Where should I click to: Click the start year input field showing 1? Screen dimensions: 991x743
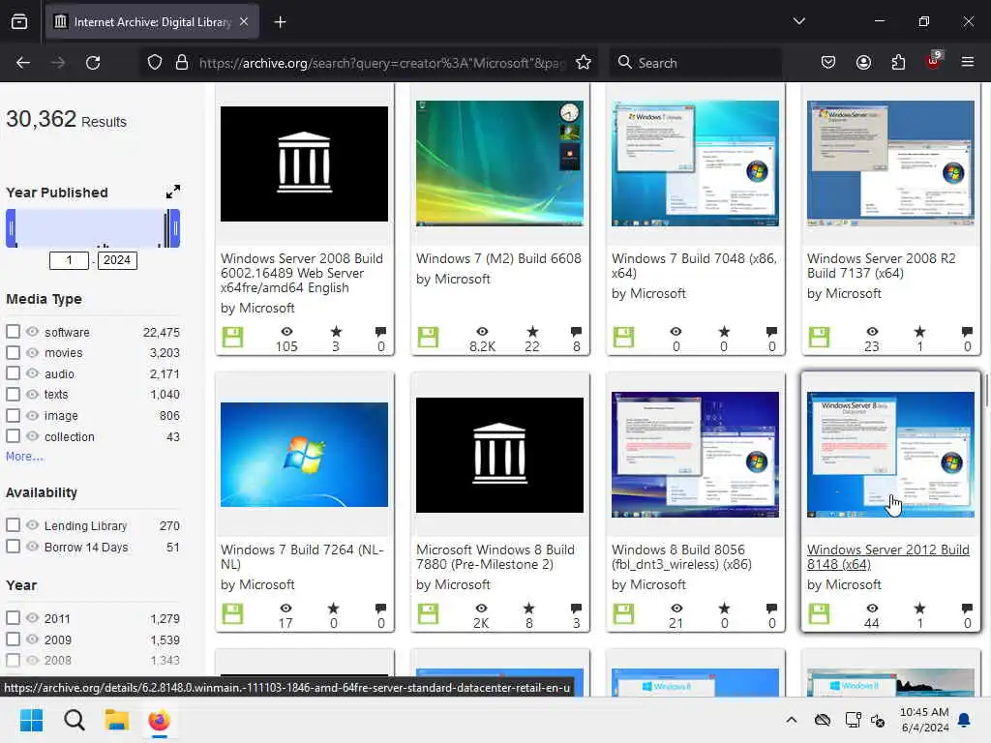coord(69,260)
